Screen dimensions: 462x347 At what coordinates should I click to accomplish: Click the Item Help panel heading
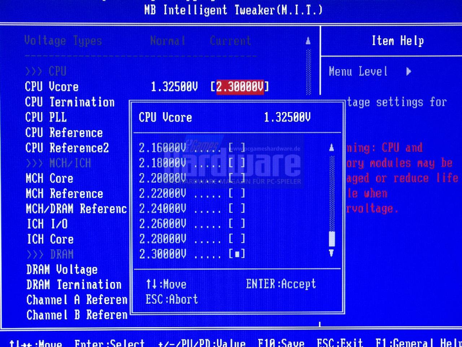(x=398, y=40)
